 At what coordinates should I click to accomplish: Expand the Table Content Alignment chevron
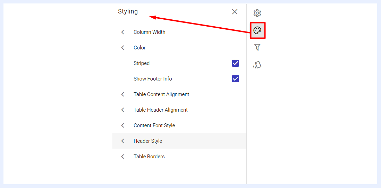coord(123,94)
